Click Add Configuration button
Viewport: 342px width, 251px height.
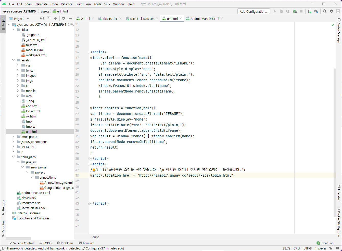pyautogui.click(x=254, y=11)
